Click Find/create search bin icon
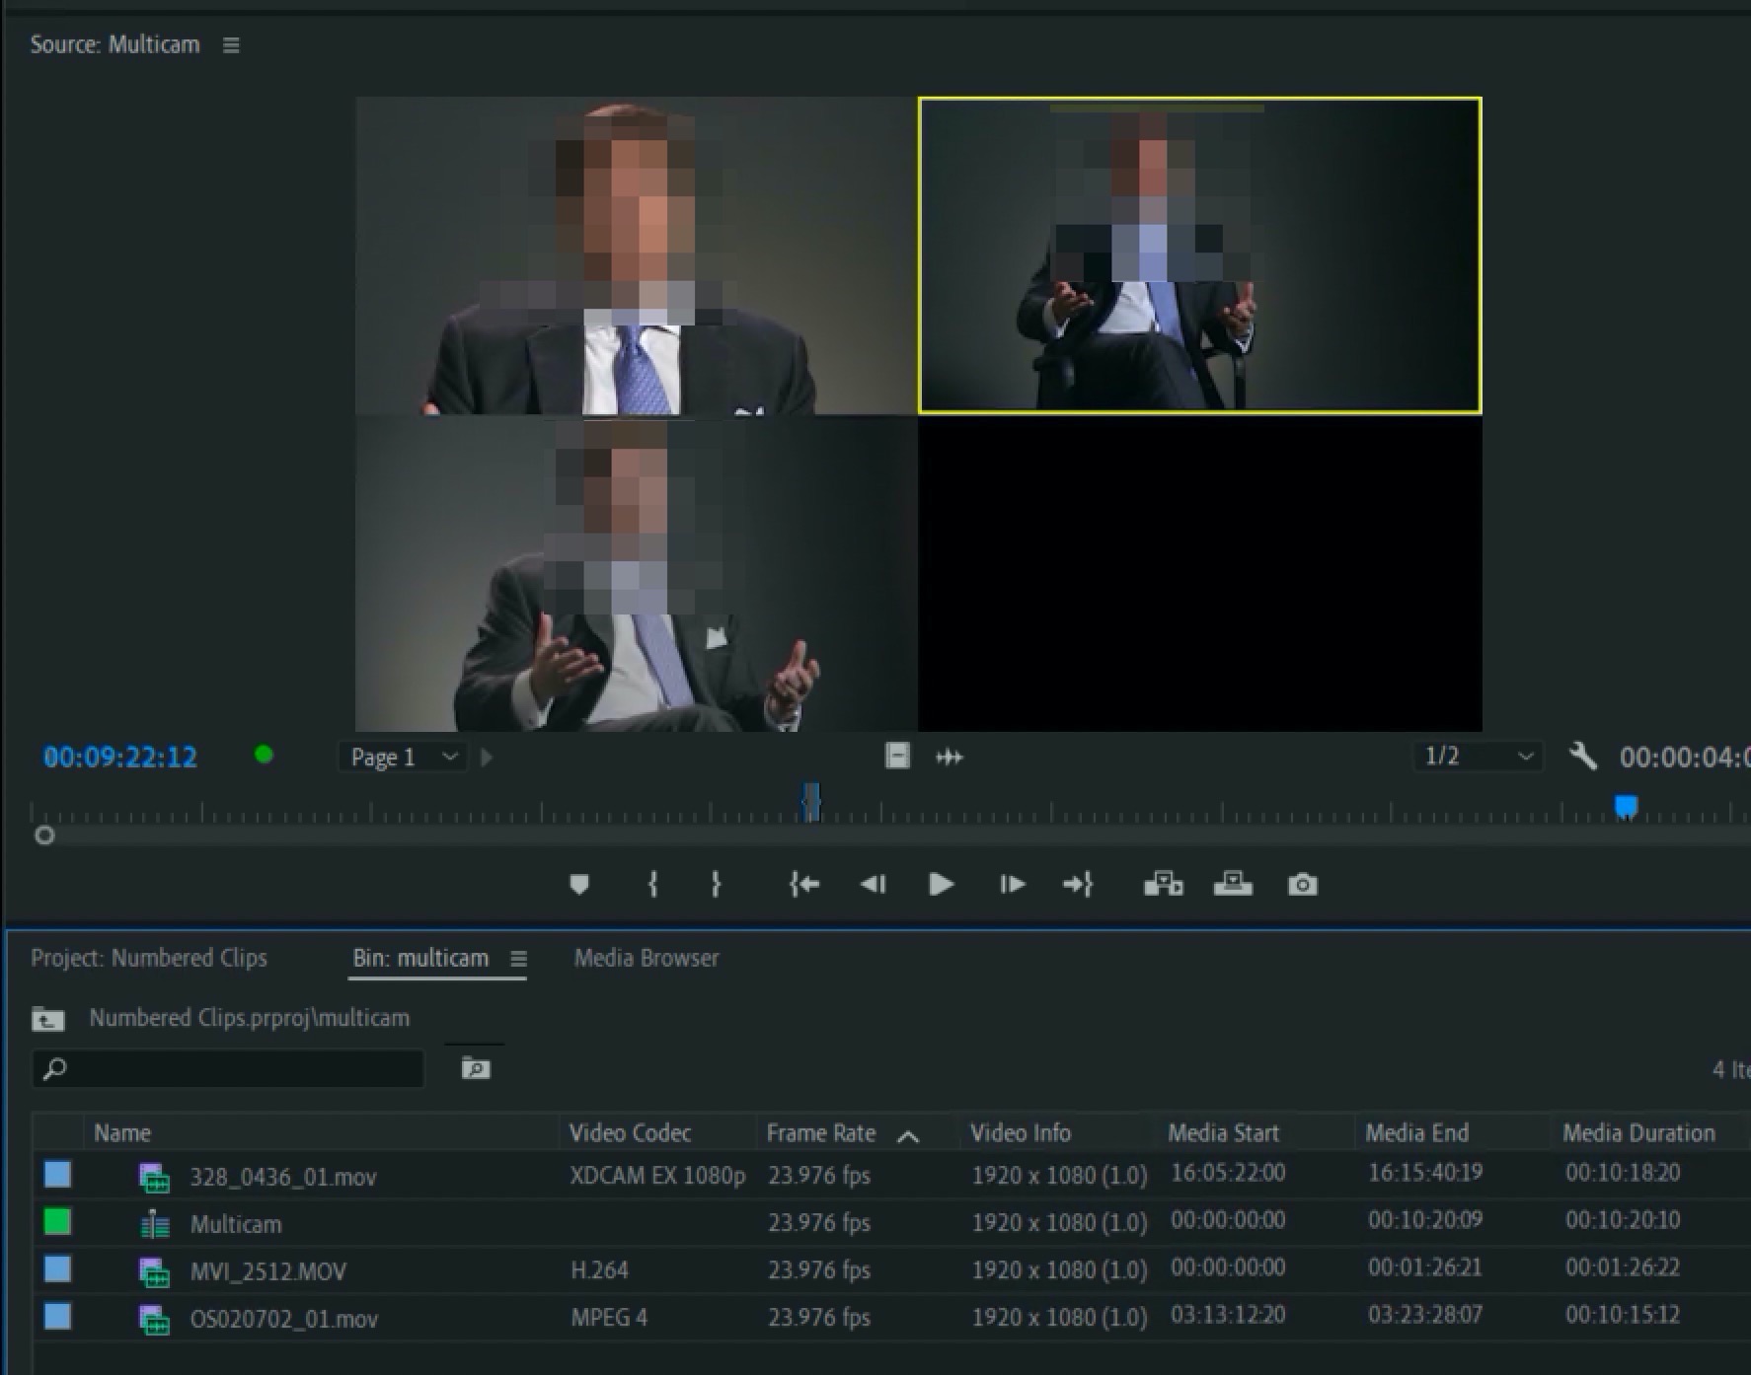The image size is (1751, 1375). pyautogui.click(x=476, y=1068)
